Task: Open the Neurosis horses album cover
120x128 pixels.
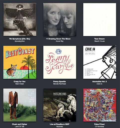Action: pyautogui.click(x=60, y=105)
